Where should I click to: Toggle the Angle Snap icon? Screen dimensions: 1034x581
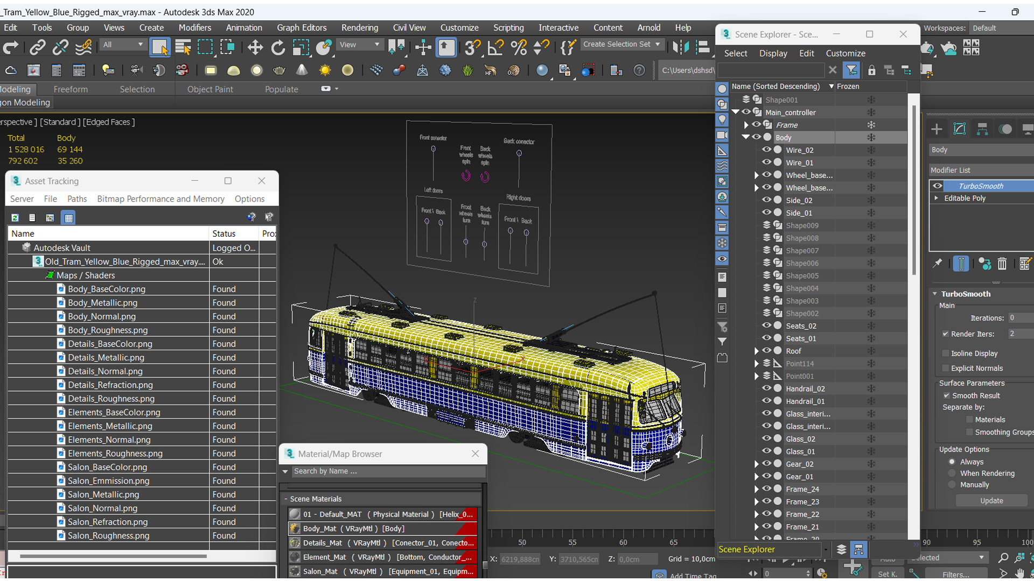click(x=495, y=48)
